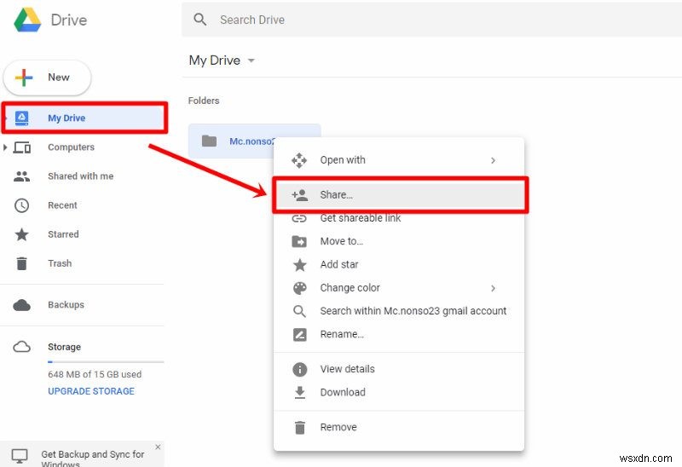Choose Share... in context menu
Image resolution: width=682 pixels, height=467 pixels.
400,195
